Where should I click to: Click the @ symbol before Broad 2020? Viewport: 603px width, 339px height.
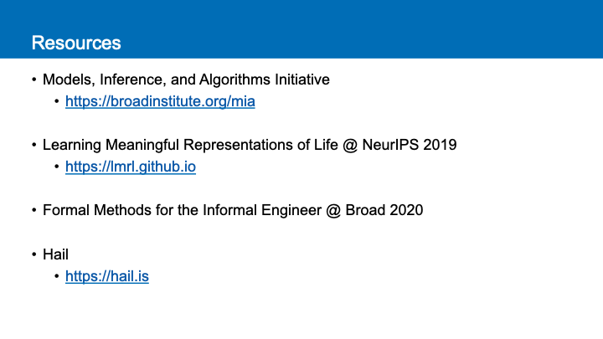click(x=333, y=211)
